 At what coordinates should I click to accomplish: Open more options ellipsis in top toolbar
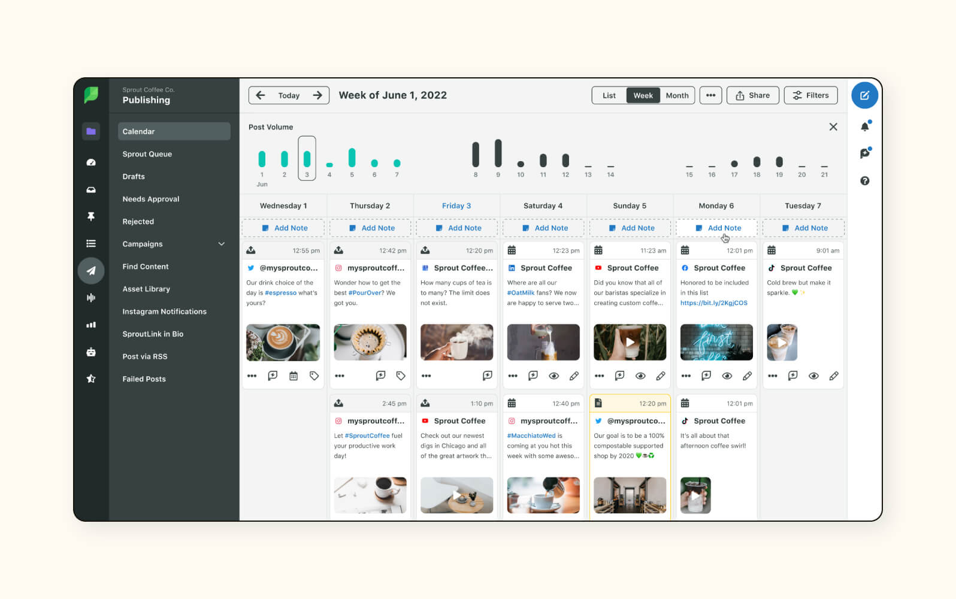710,95
